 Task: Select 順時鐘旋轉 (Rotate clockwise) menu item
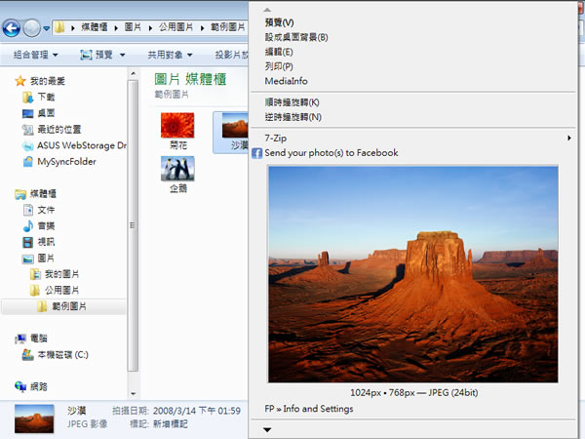click(x=292, y=102)
